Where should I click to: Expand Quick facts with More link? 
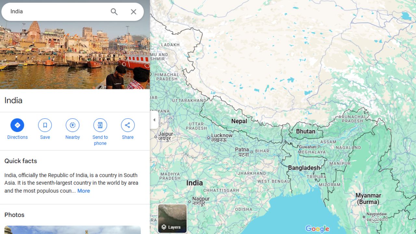[84, 191]
